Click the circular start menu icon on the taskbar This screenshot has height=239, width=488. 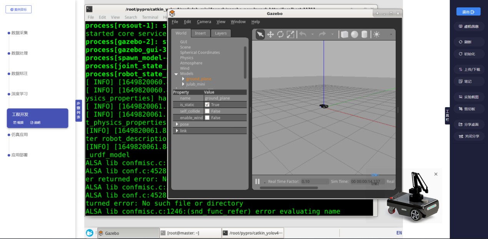(x=90, y=233)
